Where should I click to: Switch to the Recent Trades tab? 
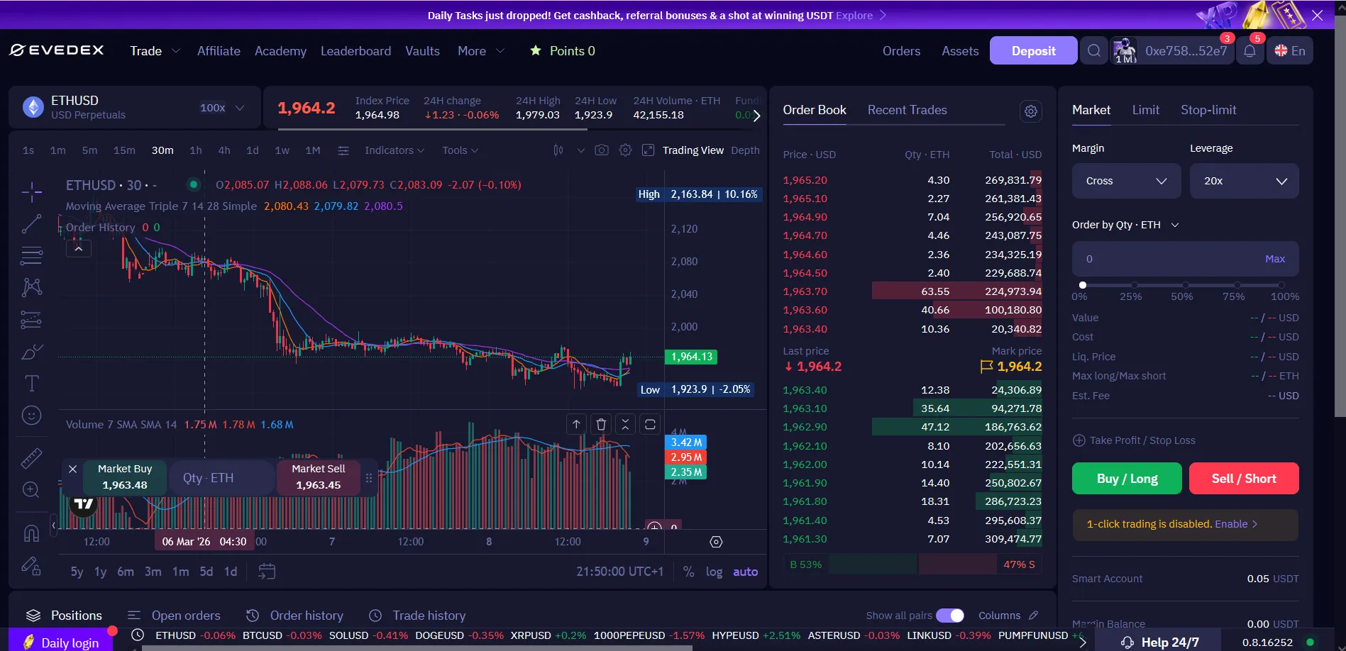click(907, 110)
